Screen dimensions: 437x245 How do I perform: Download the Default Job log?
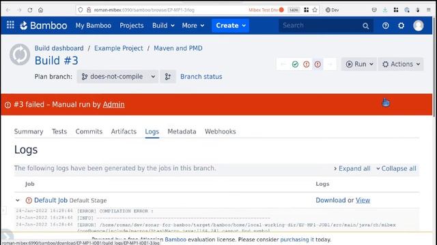point(330,200)
